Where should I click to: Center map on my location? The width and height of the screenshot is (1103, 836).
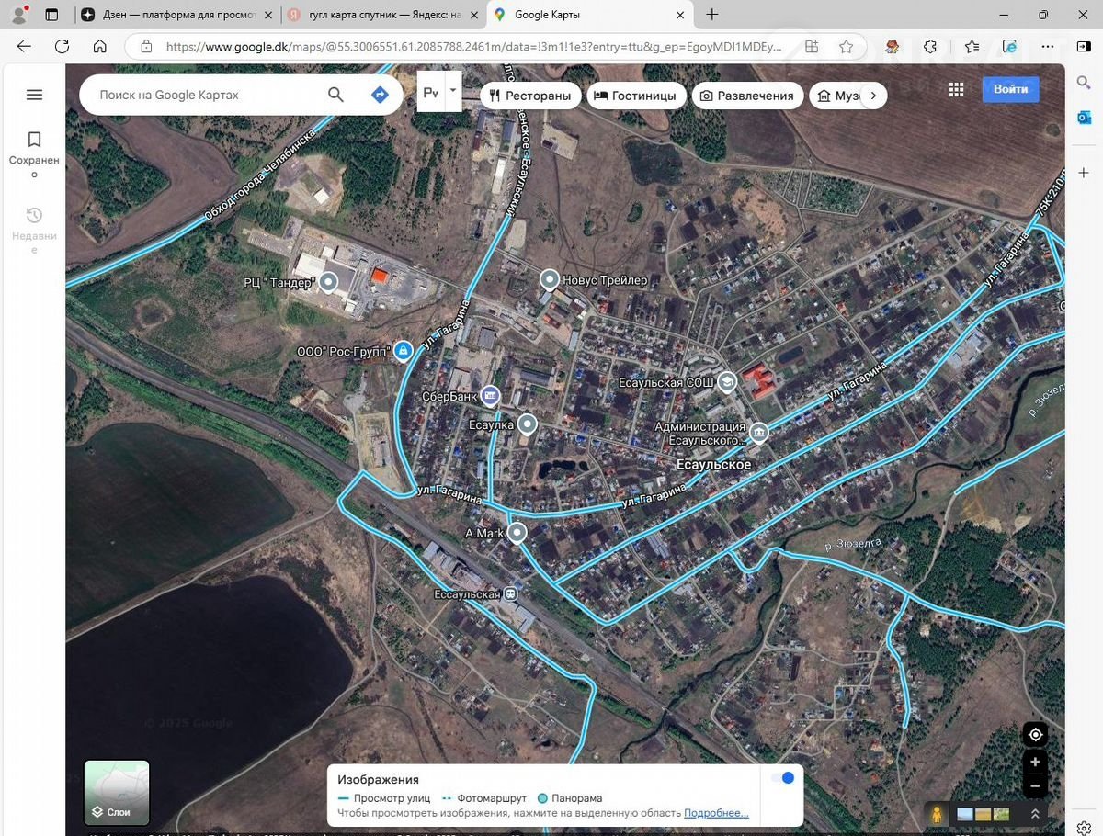[x=1035, y=735]
